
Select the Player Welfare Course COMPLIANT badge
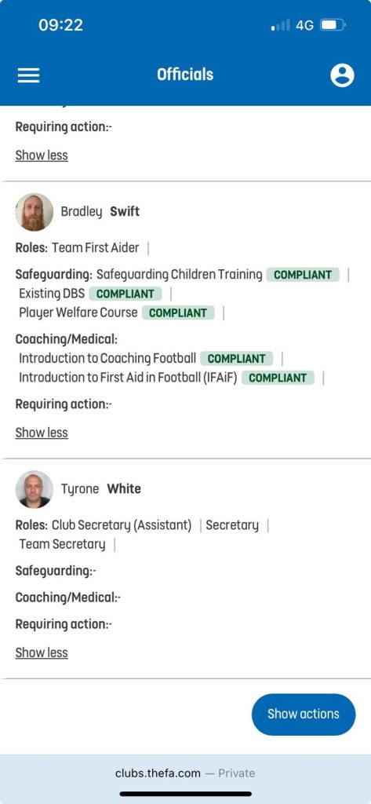pos(178,312)
